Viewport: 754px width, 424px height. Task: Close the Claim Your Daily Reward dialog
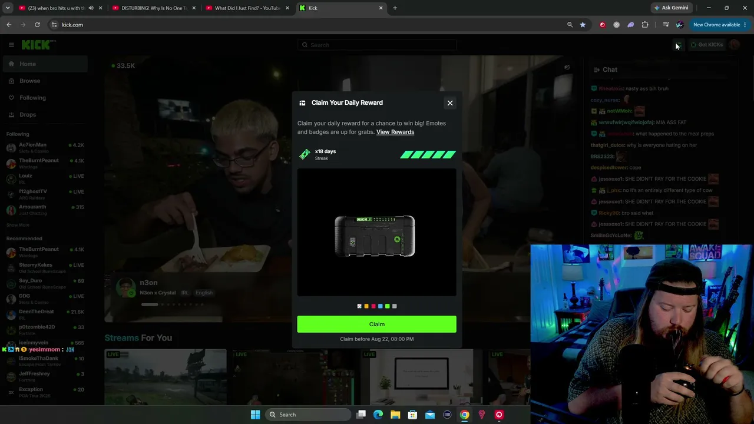click(450, 103)
